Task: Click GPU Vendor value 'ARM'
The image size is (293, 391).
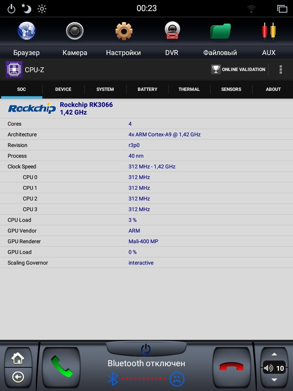Action: click(134, 231)
